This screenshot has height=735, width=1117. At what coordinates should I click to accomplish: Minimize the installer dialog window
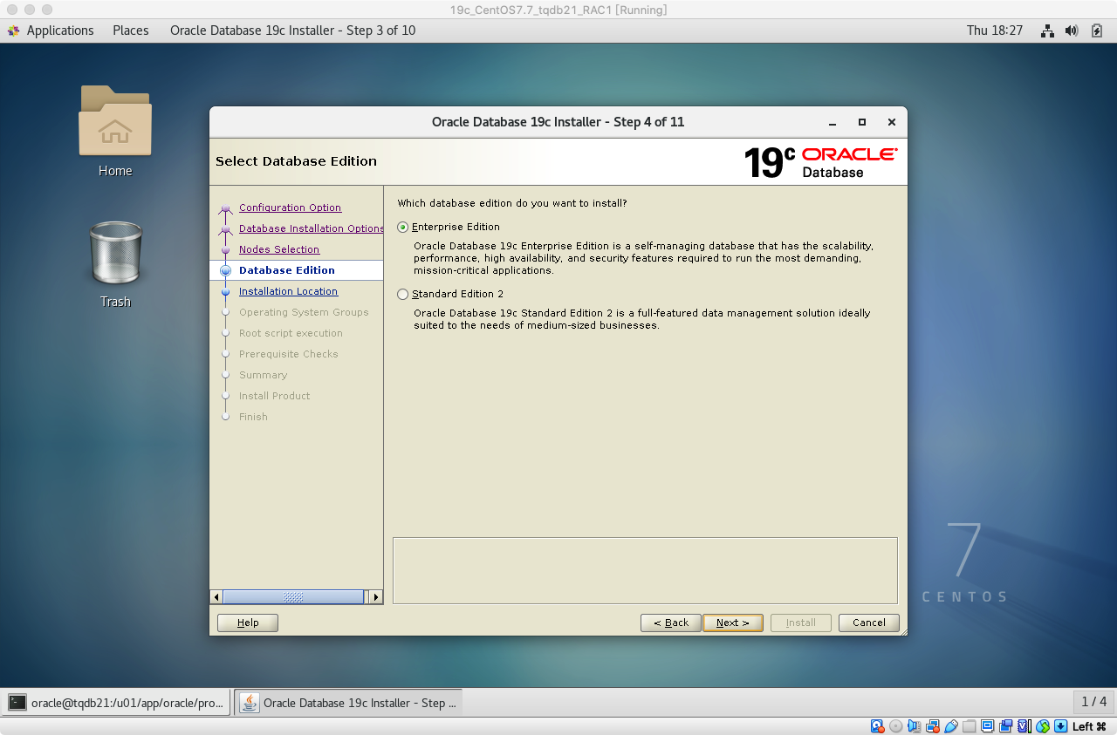point(833,122)
